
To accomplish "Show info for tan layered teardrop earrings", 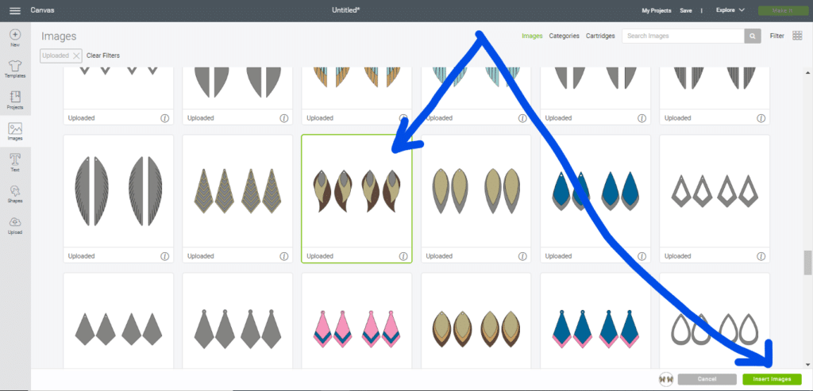I will pyautogui.click(x=522, y=256).
